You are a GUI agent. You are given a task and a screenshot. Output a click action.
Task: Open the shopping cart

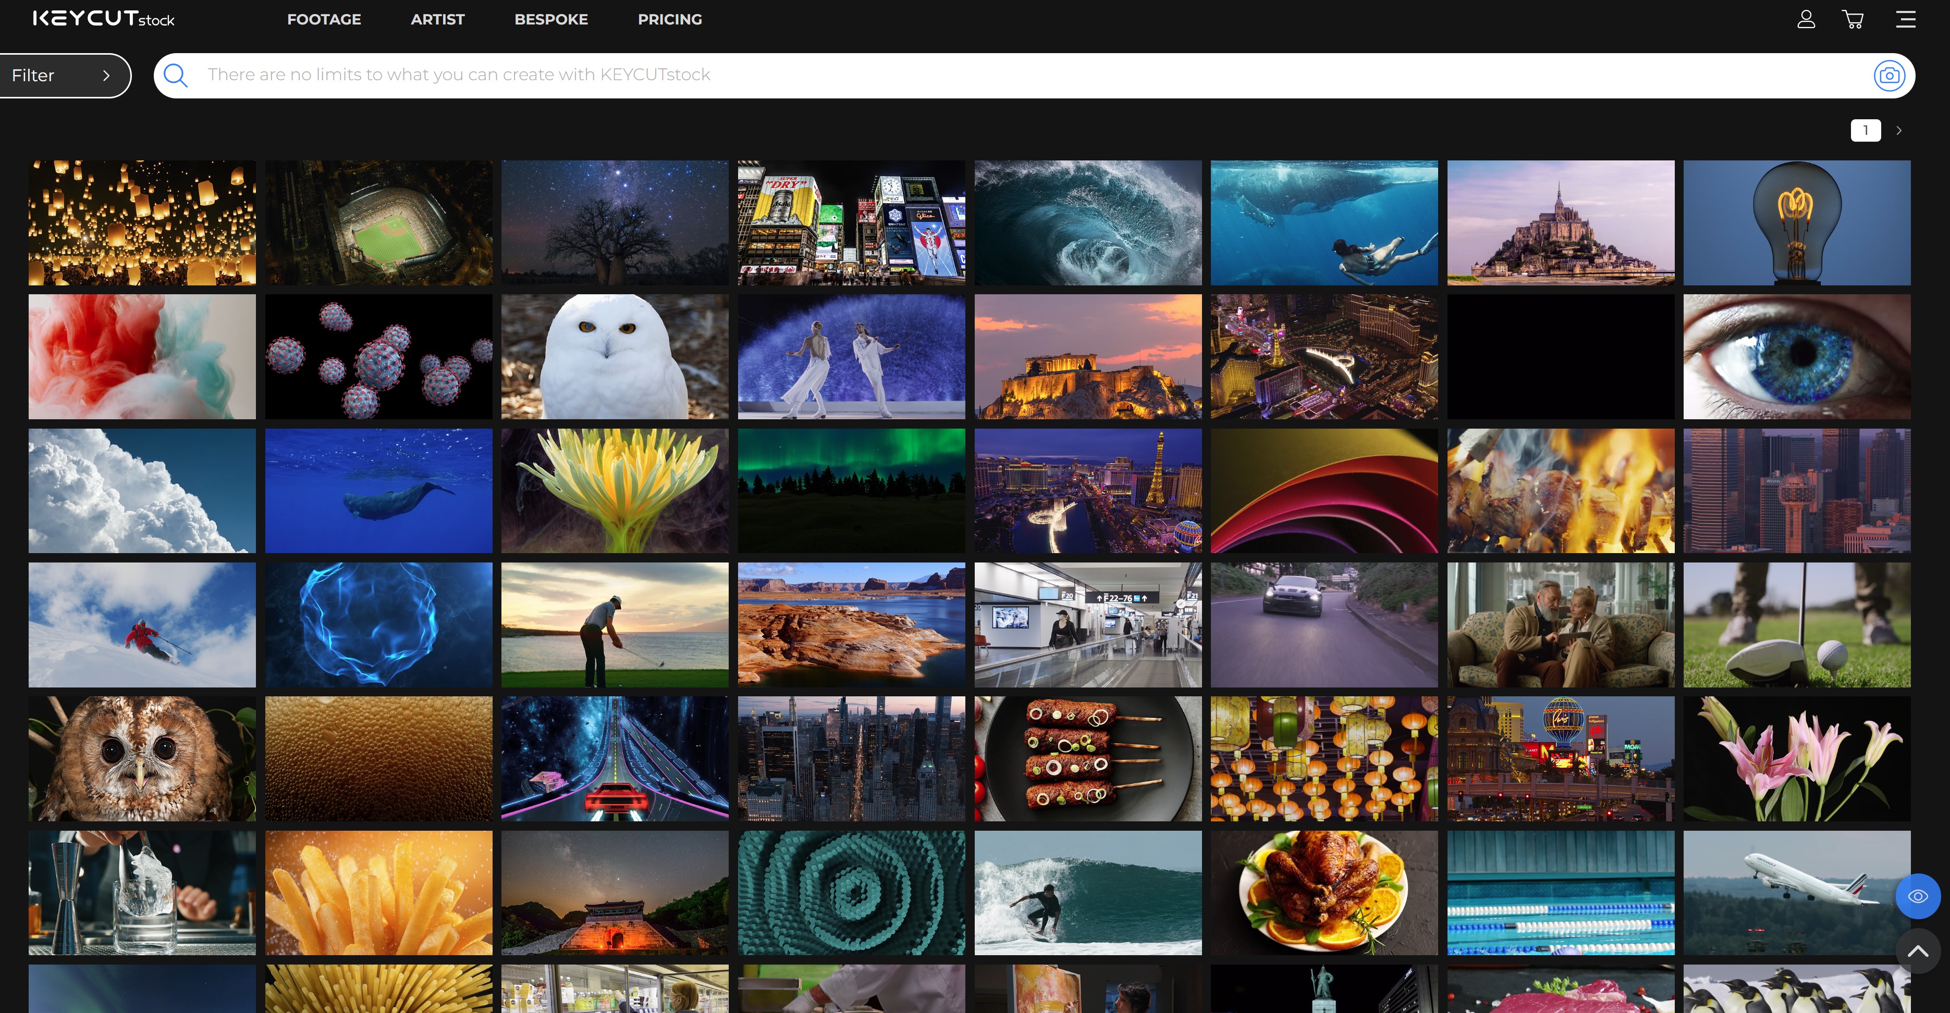point(1853,19)
